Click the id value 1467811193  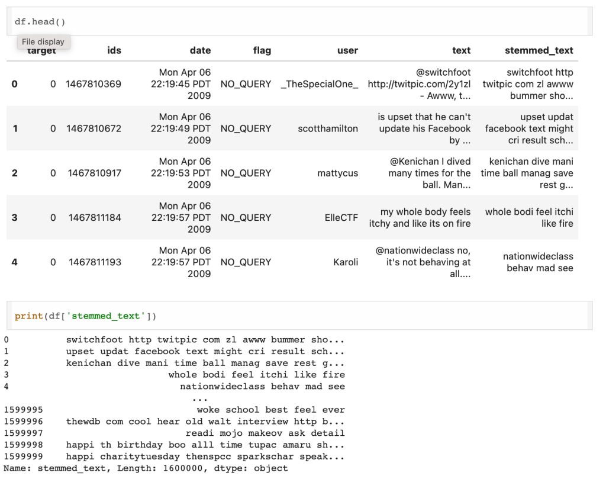click(95, 262)
